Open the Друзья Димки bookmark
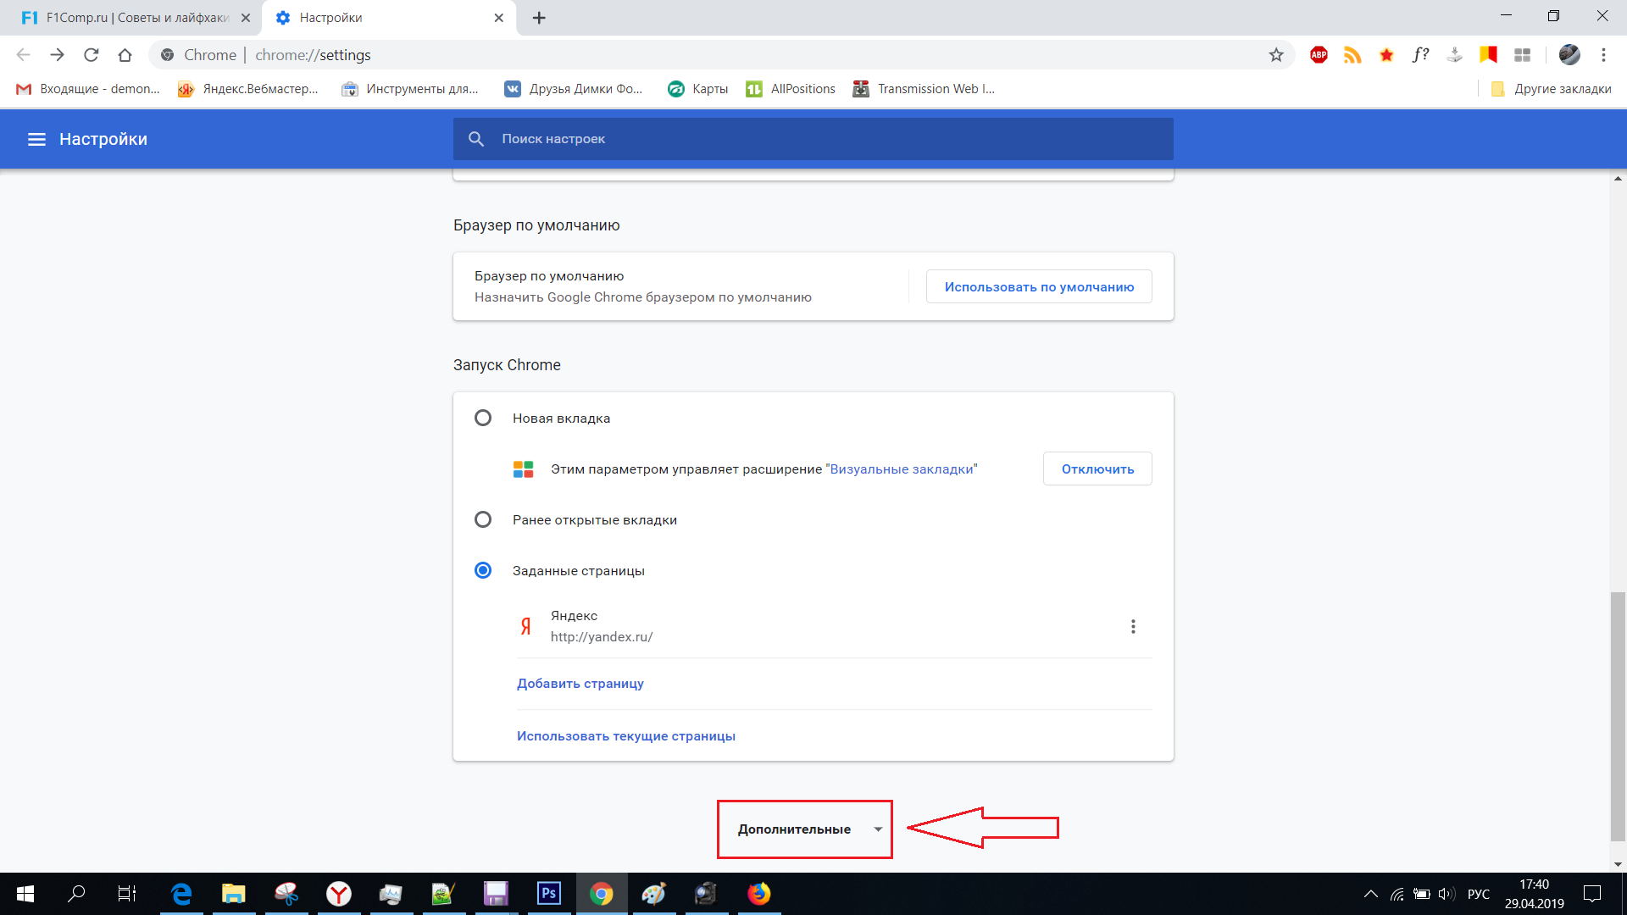This screenshot has height=915, width=1627. pyautogui.click(x=573, y=89)
